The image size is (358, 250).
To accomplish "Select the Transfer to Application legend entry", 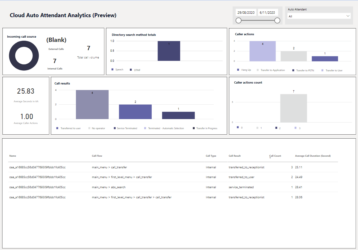I will 271,70.
